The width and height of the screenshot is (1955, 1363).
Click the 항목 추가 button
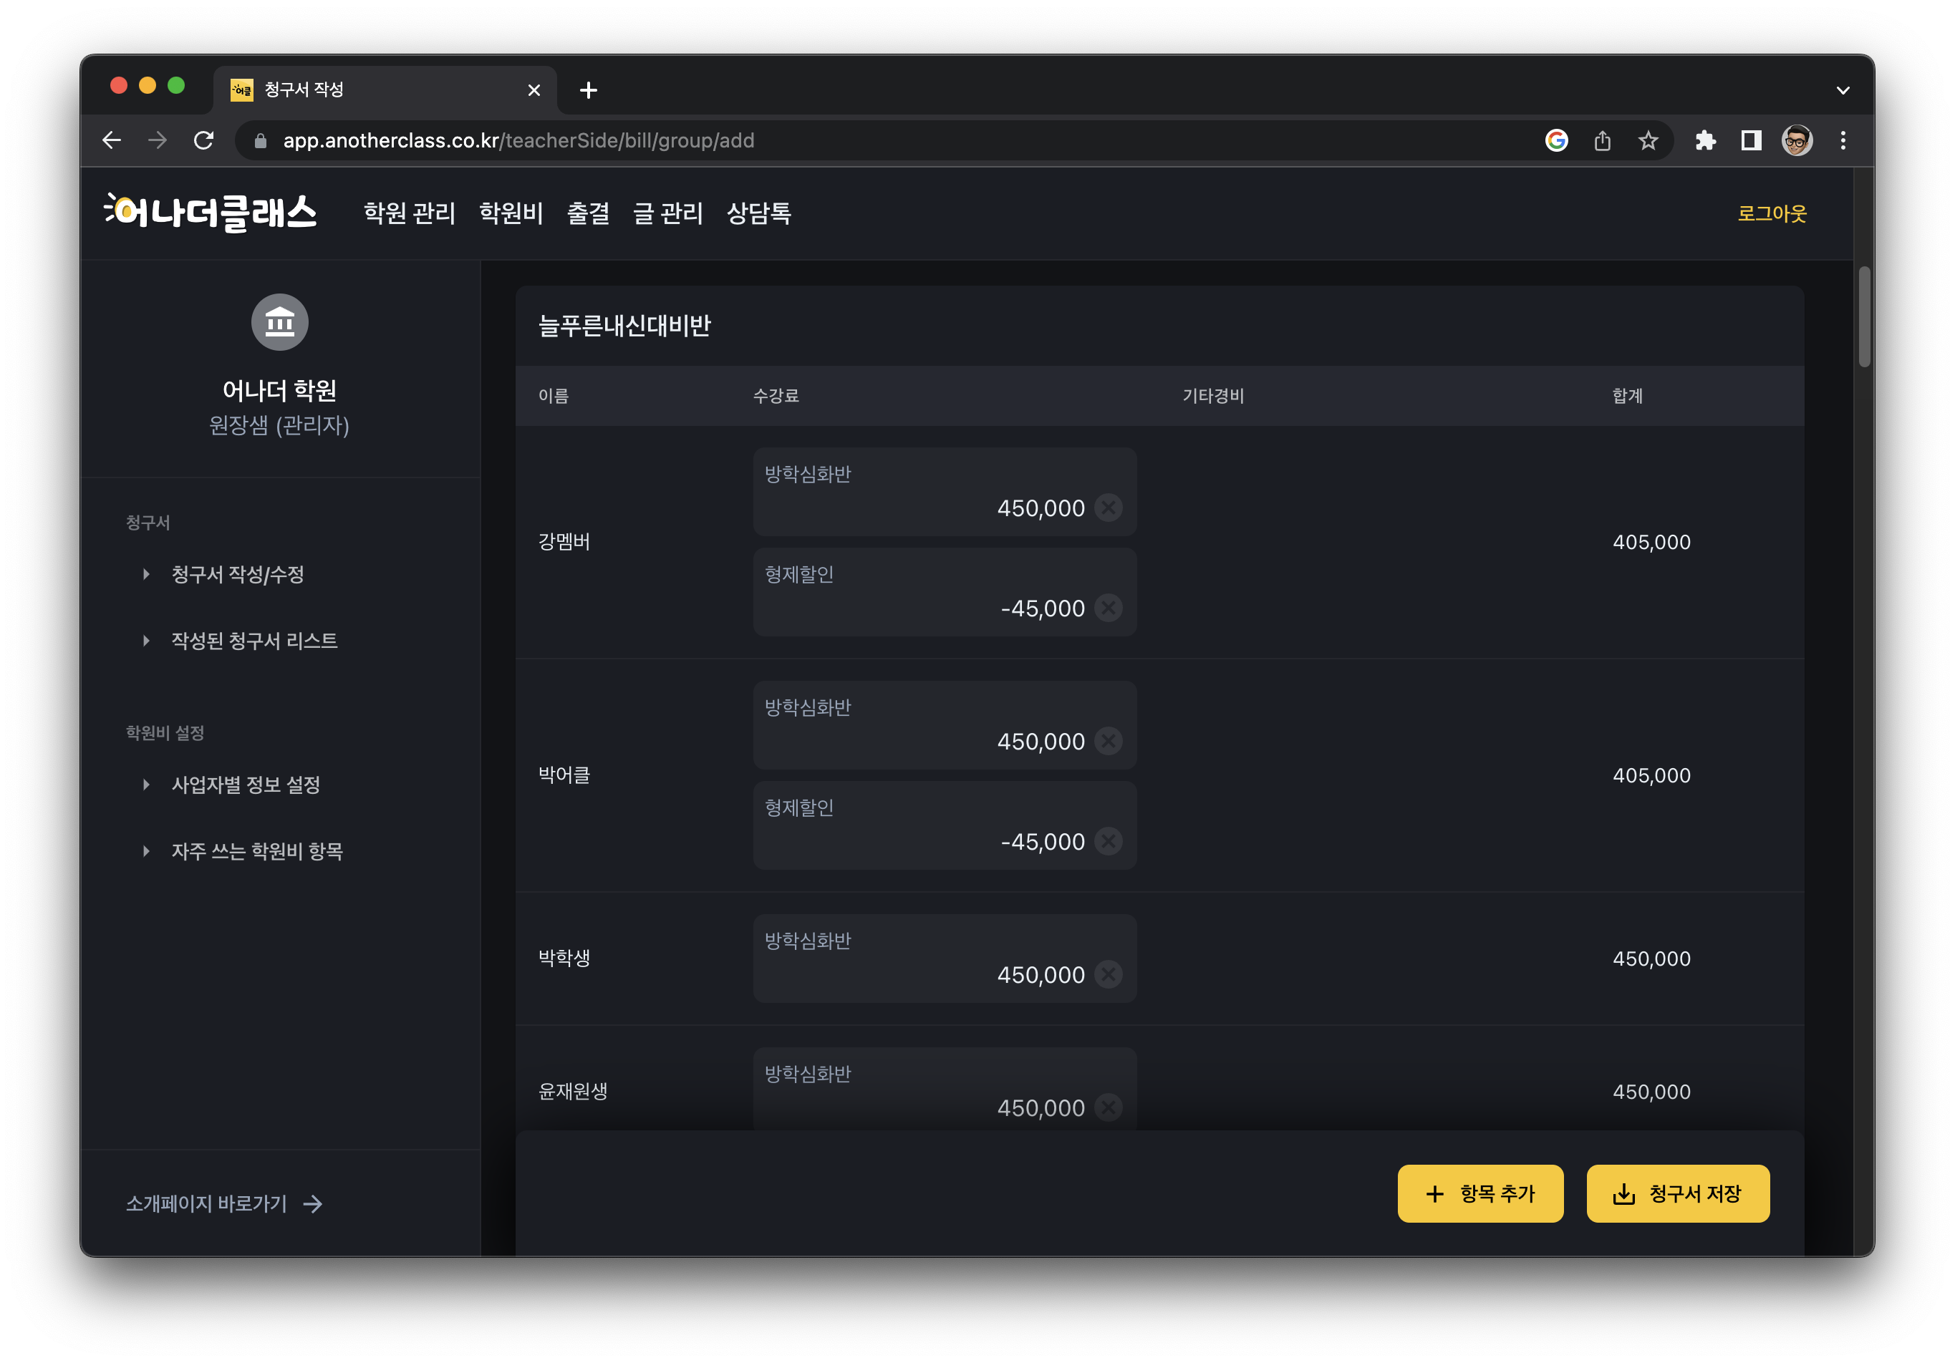(1480, 1193)
